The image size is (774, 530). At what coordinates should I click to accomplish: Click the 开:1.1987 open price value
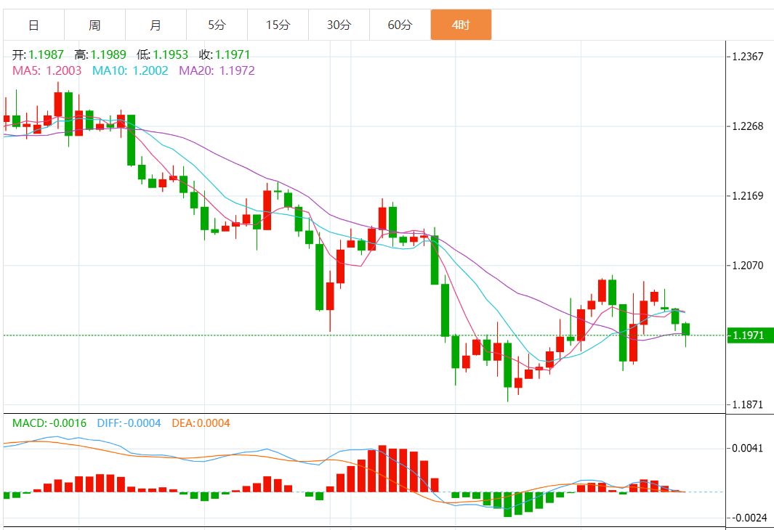[38, 54]
